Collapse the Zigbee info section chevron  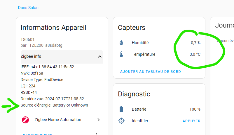(99, 57)
